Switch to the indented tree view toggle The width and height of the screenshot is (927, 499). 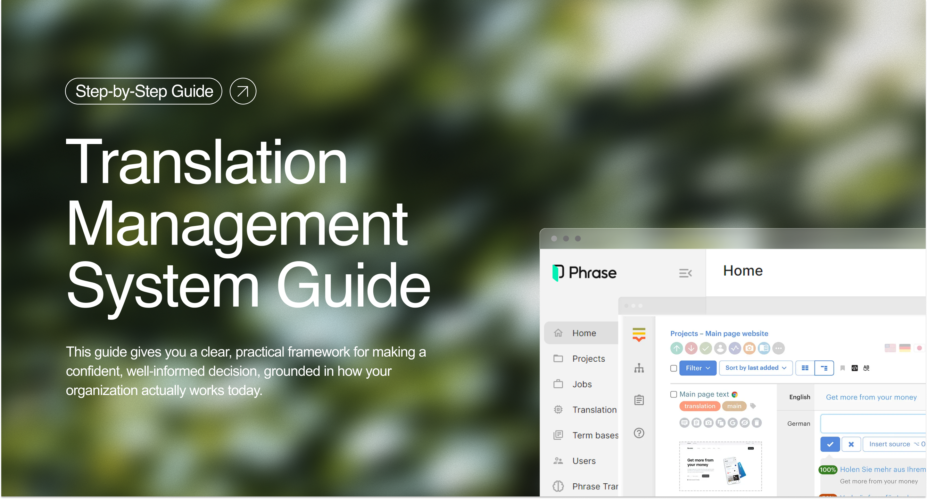click(824, 368)
